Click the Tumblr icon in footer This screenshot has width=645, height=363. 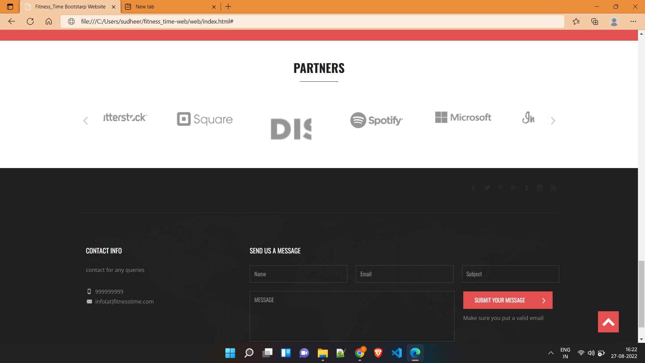click(526, 188)
